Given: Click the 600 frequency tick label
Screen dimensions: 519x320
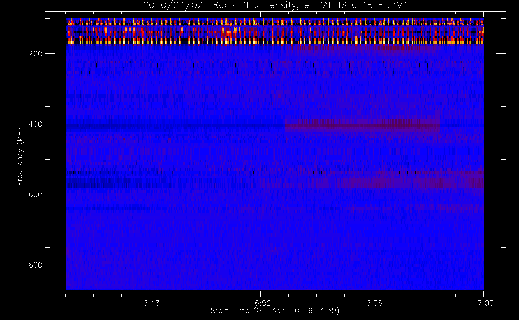Looking at the screenshot, I should (x=36, y=195).
